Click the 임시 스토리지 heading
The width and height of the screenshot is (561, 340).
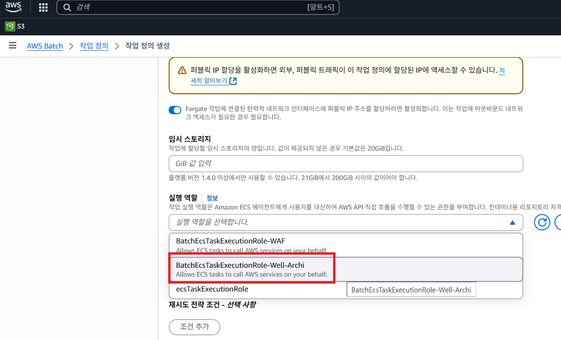(x=190, y=139)
